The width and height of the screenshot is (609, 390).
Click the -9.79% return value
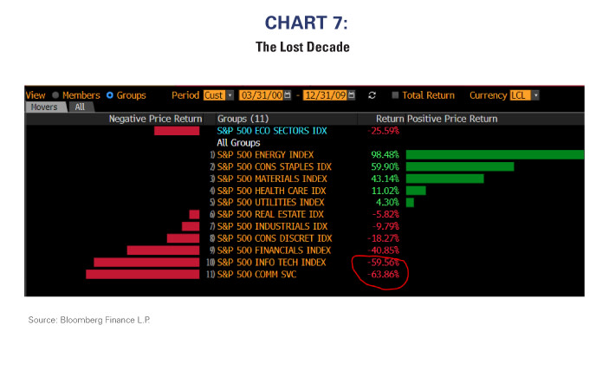click(385, 226)
